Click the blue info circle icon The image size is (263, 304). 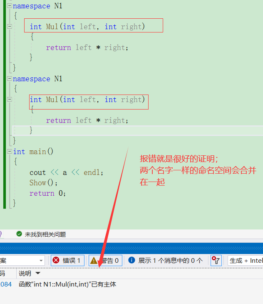tap(131, 260)
